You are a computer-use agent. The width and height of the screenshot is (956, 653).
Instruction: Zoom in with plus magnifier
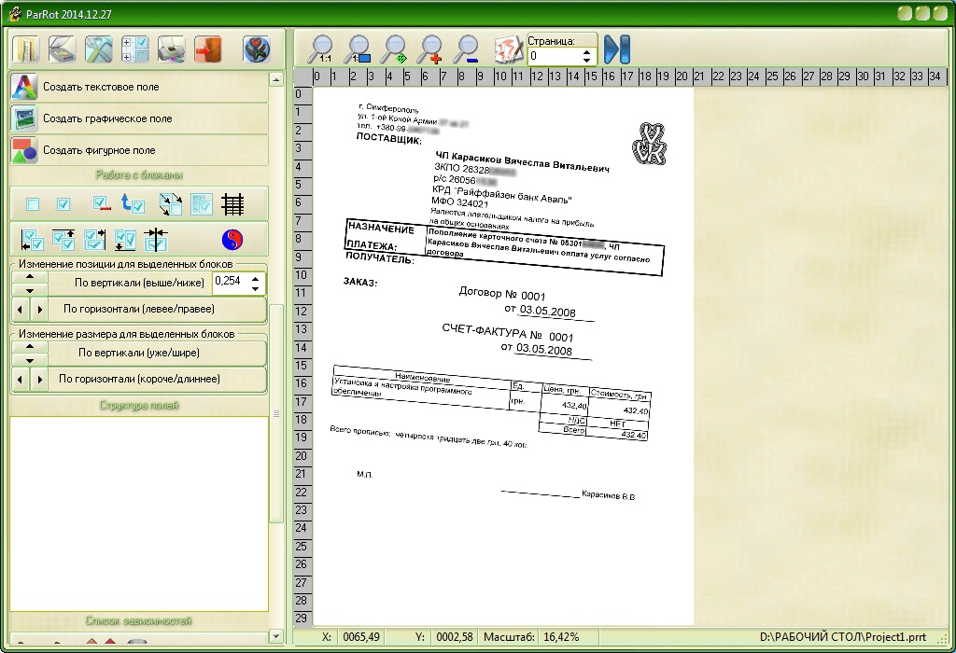(431, 49)
